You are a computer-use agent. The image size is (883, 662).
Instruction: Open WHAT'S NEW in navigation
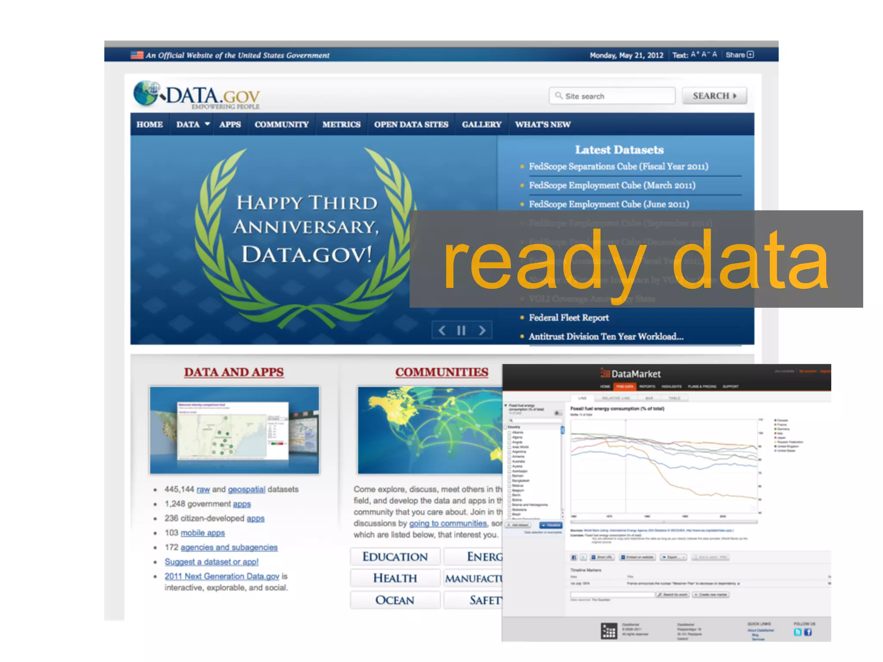(542, 124)
